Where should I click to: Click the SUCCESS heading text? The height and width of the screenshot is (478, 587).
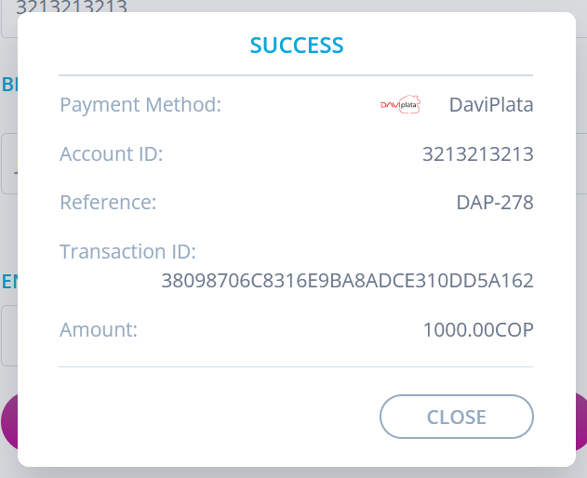pyautogui.click(x=297, y=45)
